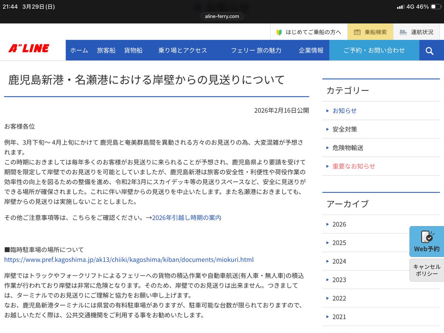Tap the aline-ferry.com address bar
The width and height of the screenshot is (444, 333).
(x=222, y=16)
